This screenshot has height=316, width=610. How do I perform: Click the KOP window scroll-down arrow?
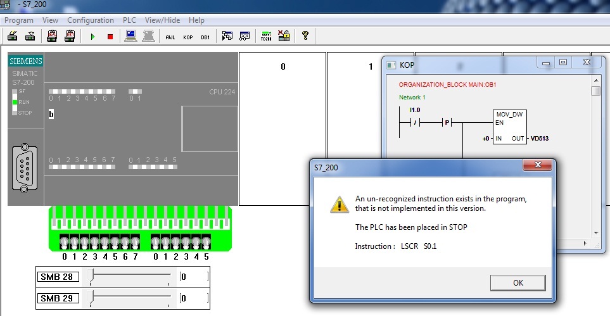click(595, 232)
